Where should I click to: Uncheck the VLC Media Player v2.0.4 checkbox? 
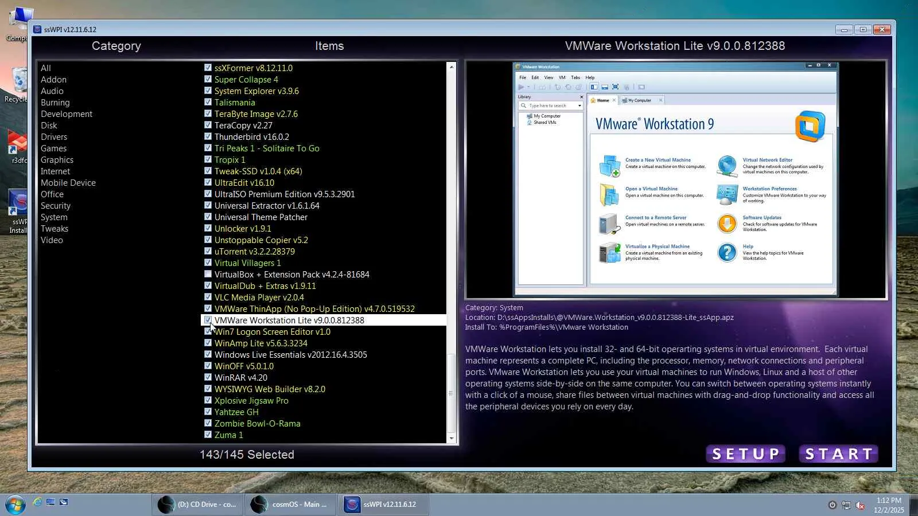point(208,297)
